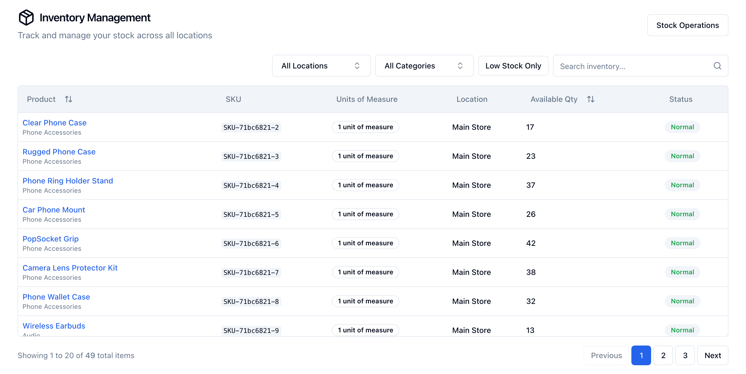Click Normal status badge for Wireless Earbuds

(682, 330)
